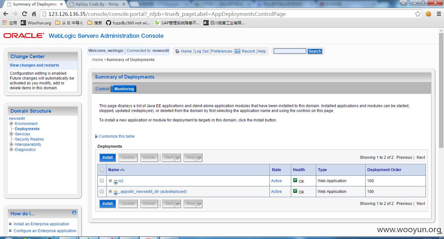This screenshot has height=239, width=444.
Task: Expand the Services tree node
Action: (x=11, y=134)
